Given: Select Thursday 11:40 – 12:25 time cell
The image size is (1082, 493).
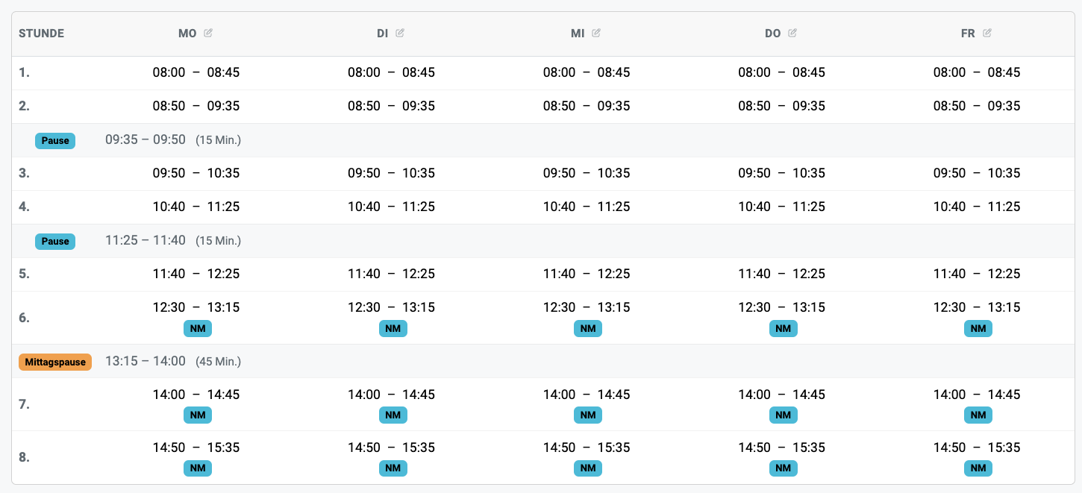Looking at the screenshot, I should coord(781,274).
